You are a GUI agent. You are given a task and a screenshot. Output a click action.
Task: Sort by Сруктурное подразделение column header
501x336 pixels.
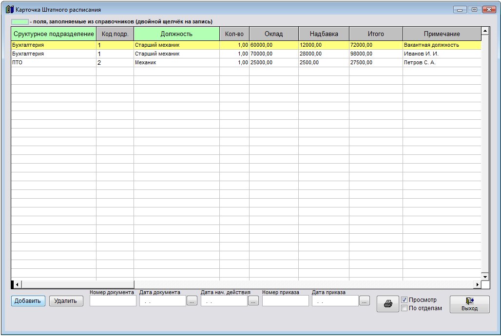click(x=54, y=34)
